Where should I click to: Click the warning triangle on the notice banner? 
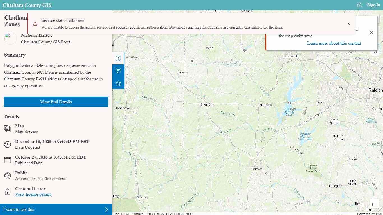click(x=35, y=24)
